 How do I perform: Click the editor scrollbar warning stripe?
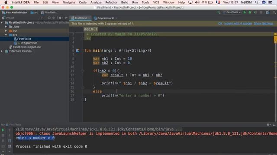[275, 40]
